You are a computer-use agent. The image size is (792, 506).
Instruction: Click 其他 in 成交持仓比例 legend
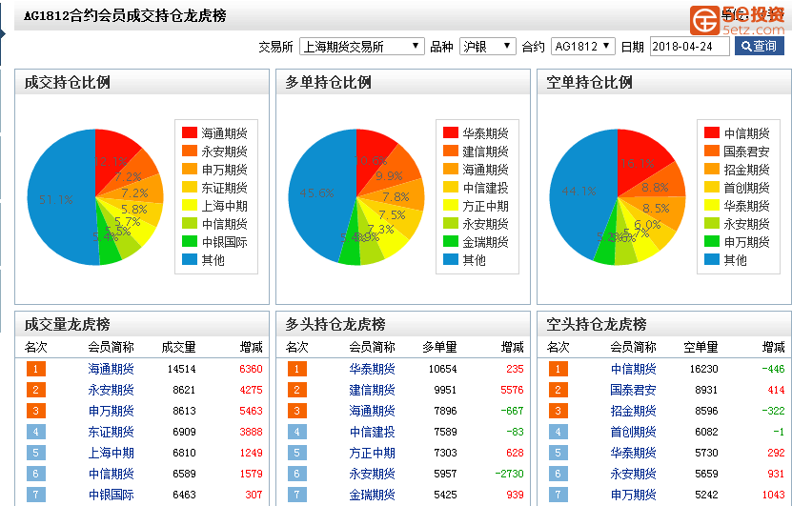tap(213, 260)
